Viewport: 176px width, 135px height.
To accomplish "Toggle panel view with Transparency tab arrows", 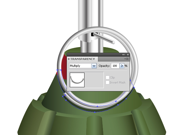I will (69, 59).
